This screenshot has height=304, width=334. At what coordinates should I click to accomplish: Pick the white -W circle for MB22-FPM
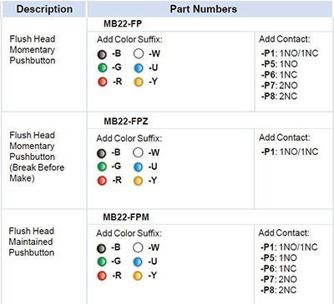point(138,247)
